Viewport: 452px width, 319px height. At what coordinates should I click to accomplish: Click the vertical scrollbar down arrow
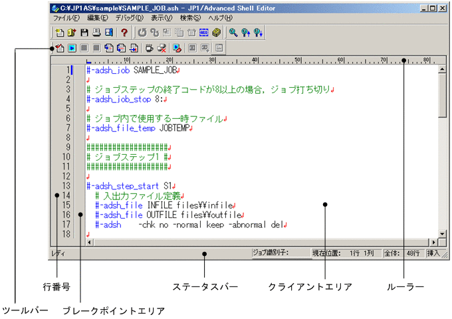443,233
